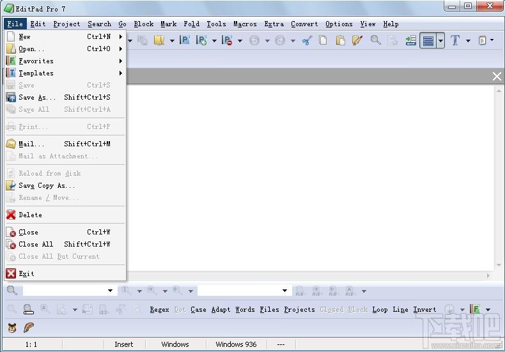
Task: Open the dropdown next to search favorites F
Action: 488,310
